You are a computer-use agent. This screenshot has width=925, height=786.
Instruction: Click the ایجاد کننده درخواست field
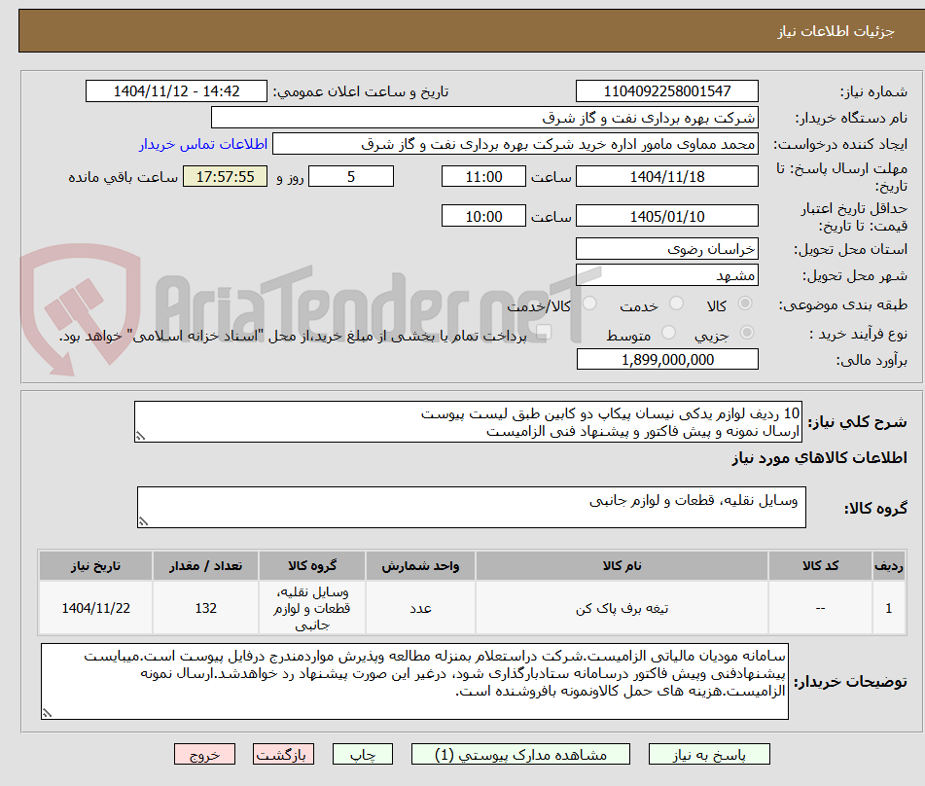point(515,144)
